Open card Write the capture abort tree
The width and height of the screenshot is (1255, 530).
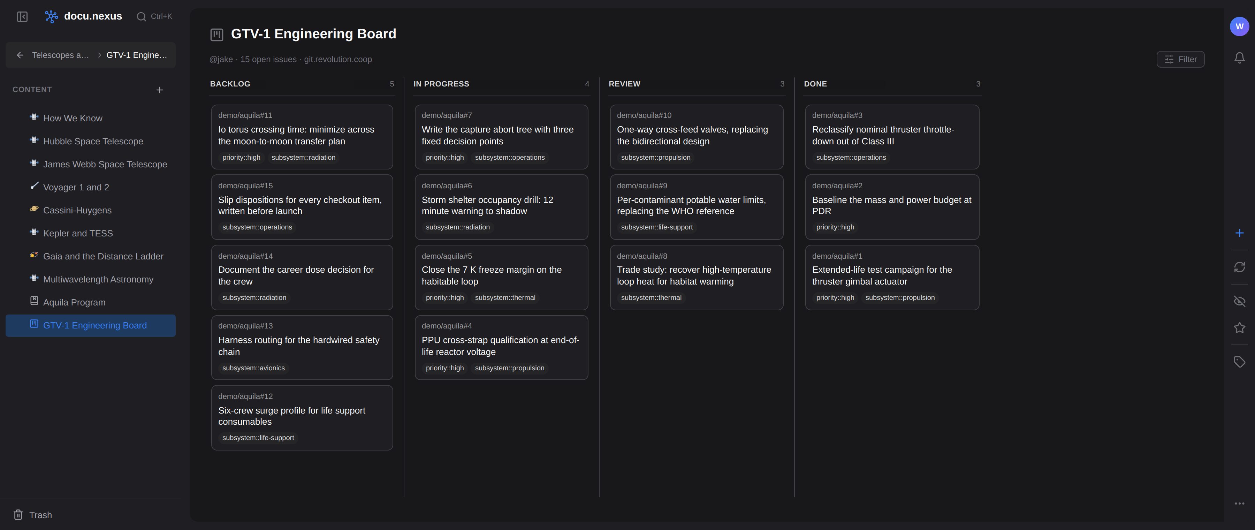[x=501, y=137]
